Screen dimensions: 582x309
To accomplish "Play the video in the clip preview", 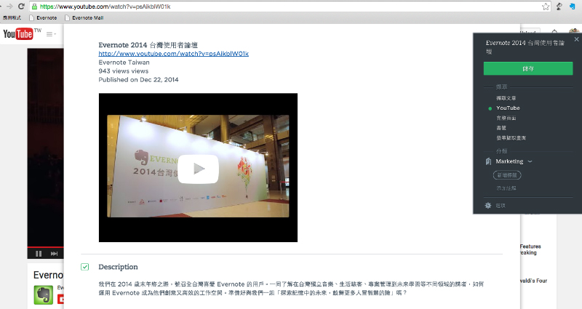I will click(x=198, y=169).
